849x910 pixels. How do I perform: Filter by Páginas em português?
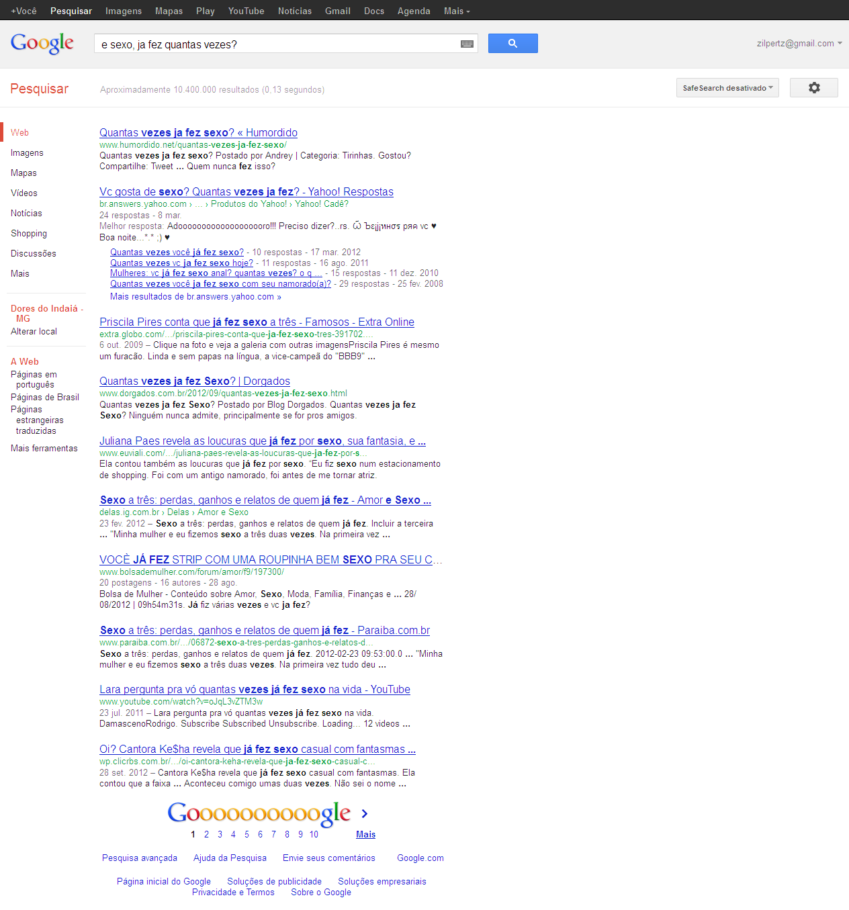pos(34,379)
